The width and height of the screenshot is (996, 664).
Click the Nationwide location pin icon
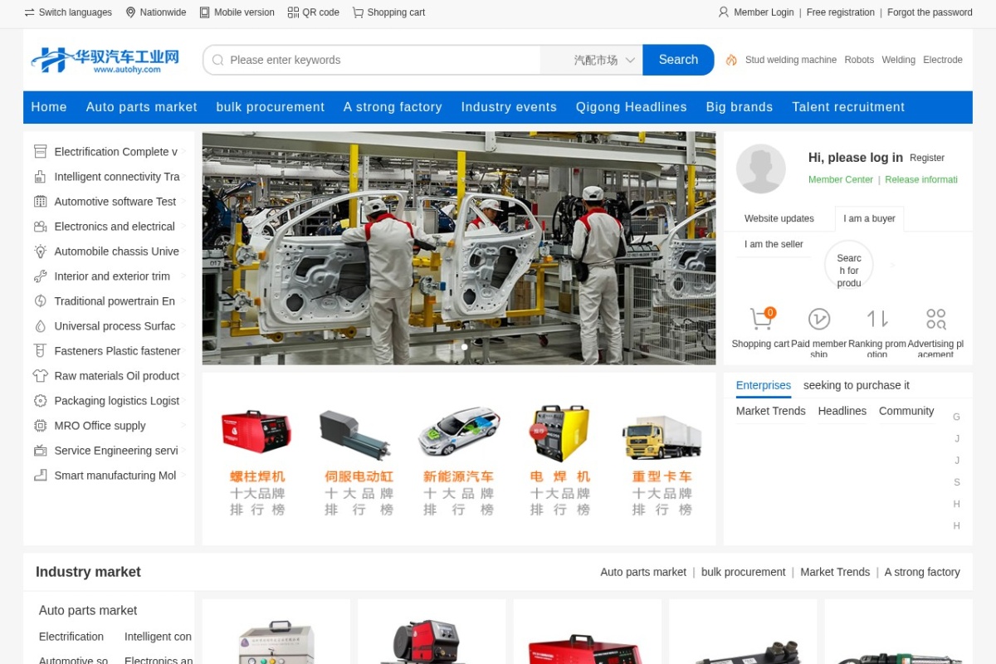(130, 12)
